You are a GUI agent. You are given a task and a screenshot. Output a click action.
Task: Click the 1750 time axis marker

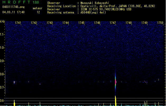coord(160,23)
